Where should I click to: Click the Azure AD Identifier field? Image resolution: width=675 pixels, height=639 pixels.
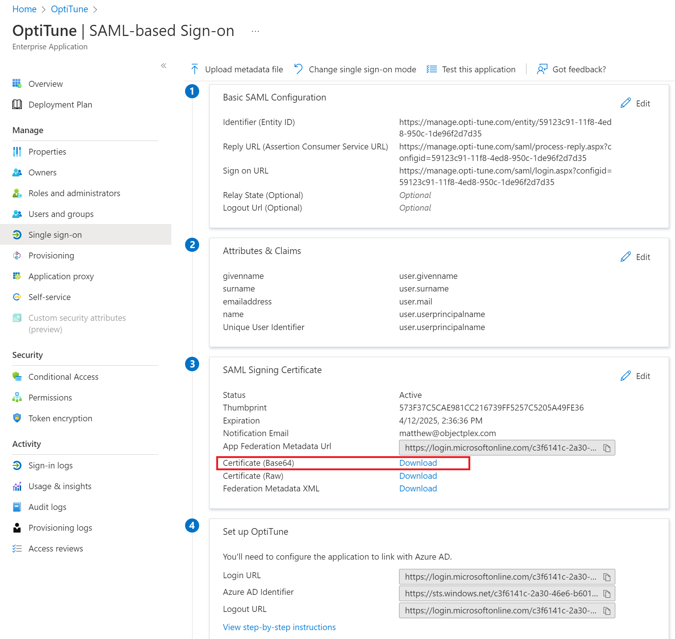tap(507, 594)
